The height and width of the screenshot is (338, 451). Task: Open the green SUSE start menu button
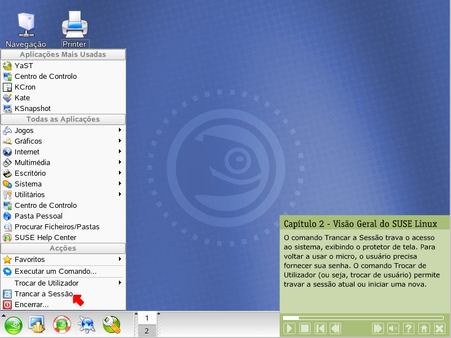14,325
